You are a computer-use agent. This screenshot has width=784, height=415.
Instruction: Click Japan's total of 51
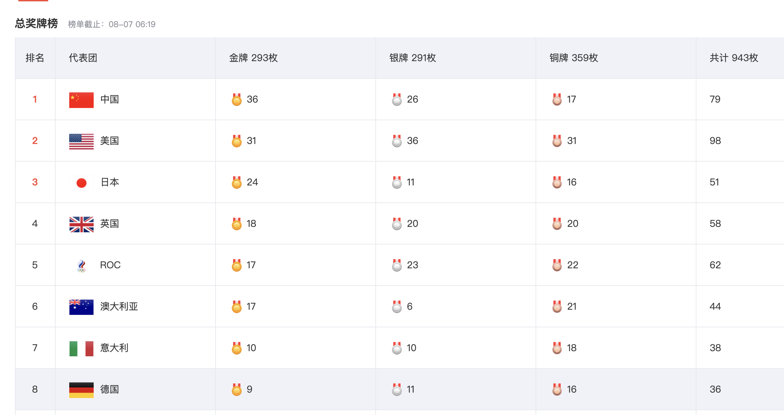pos(714,182)
